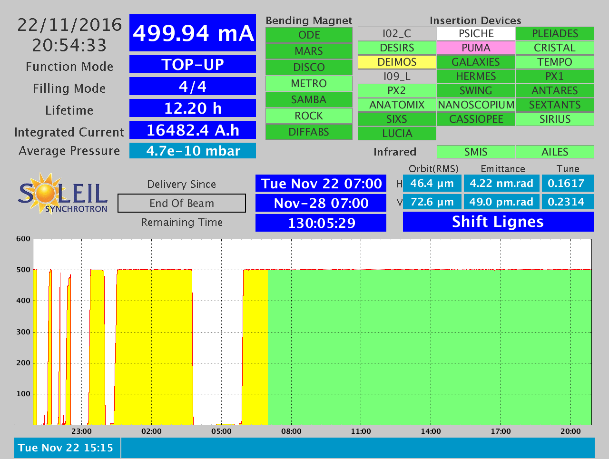This screenshot has height=459, width=609.
Task: Select the 20:54:33 clock display
Action: coord(70,45)
